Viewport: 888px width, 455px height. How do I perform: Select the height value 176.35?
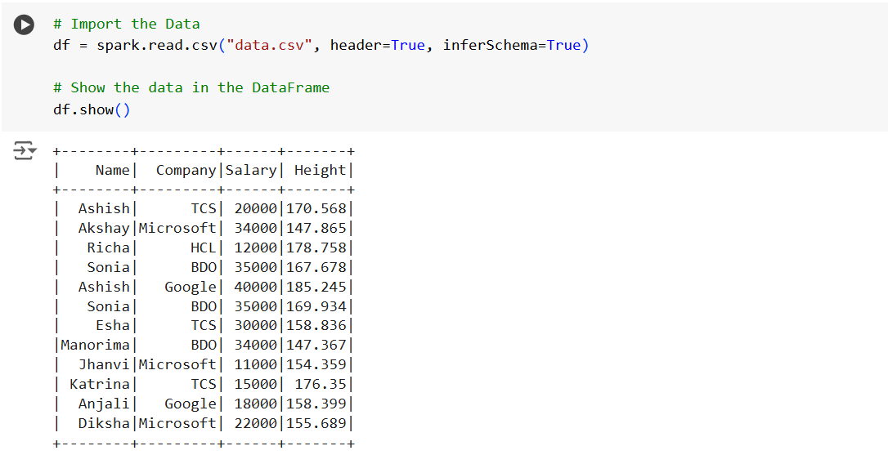coord(321,384)
